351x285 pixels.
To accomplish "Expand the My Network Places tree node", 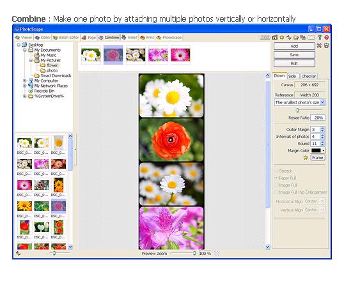I will point(25,86).
